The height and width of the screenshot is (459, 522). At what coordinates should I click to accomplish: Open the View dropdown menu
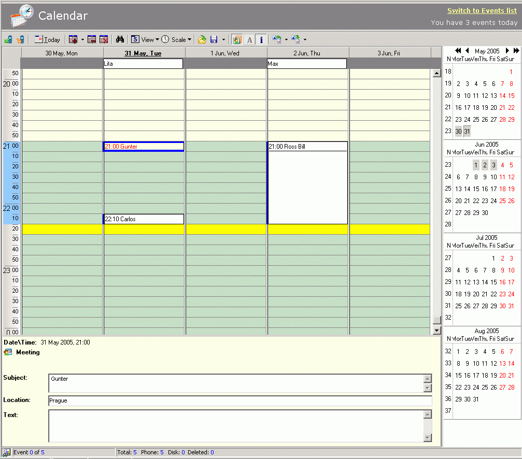click(x=145, y=39)
